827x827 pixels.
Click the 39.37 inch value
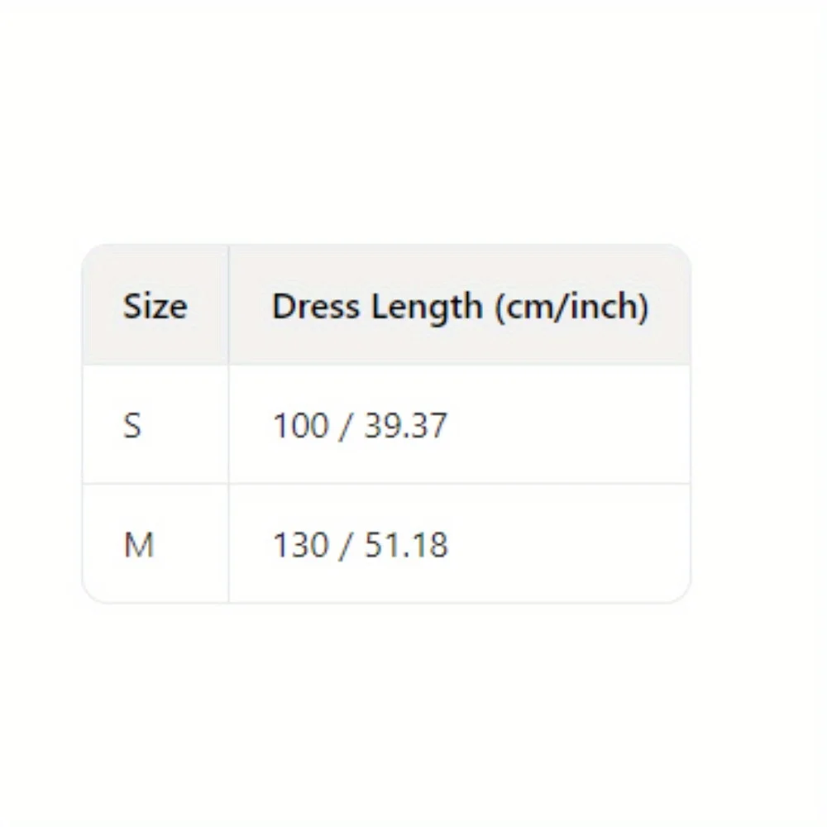(x=404, y=426)
